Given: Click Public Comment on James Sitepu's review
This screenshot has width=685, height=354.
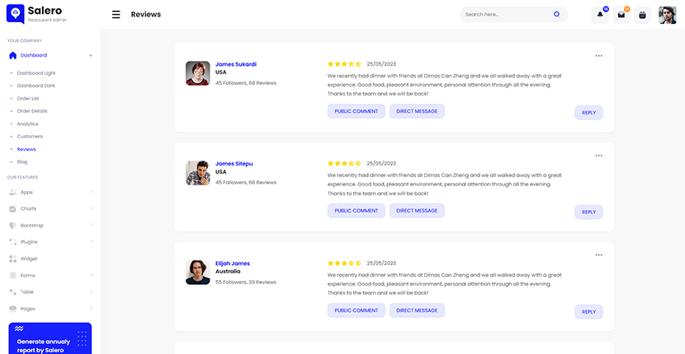Looking at the screenshot, I should coord(356,211).
